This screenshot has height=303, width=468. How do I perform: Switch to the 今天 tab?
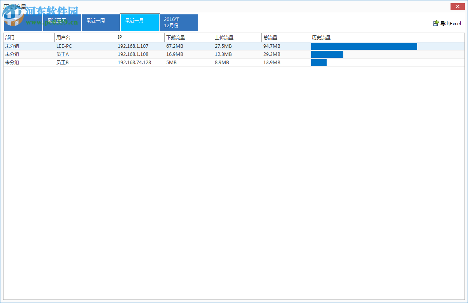click(23, 23)
